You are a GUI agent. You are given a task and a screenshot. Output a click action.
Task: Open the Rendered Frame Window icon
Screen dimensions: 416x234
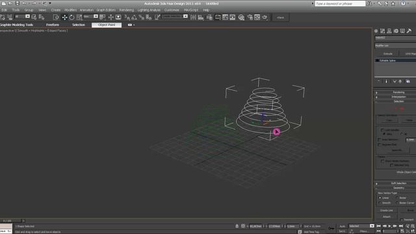[x=257, y=18]
